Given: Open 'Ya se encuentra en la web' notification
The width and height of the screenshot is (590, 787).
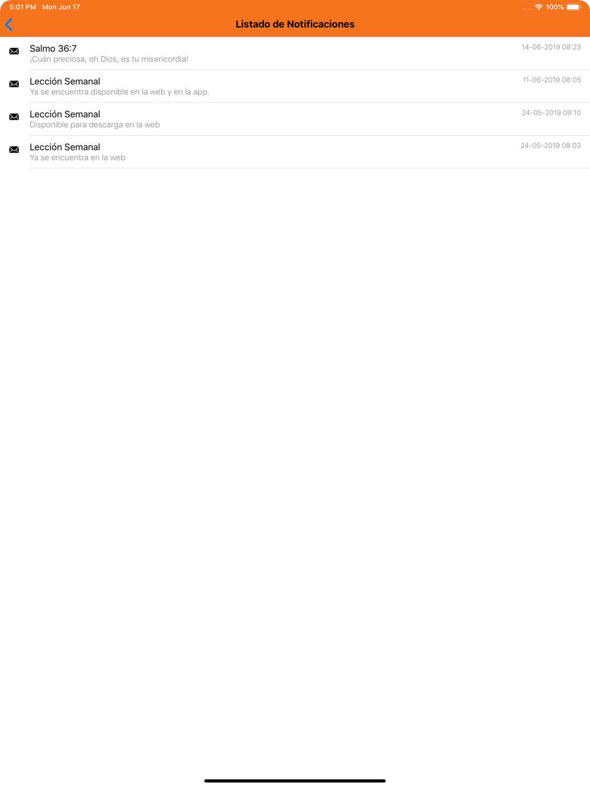Looking at the screenshot, I should [295, 152].
